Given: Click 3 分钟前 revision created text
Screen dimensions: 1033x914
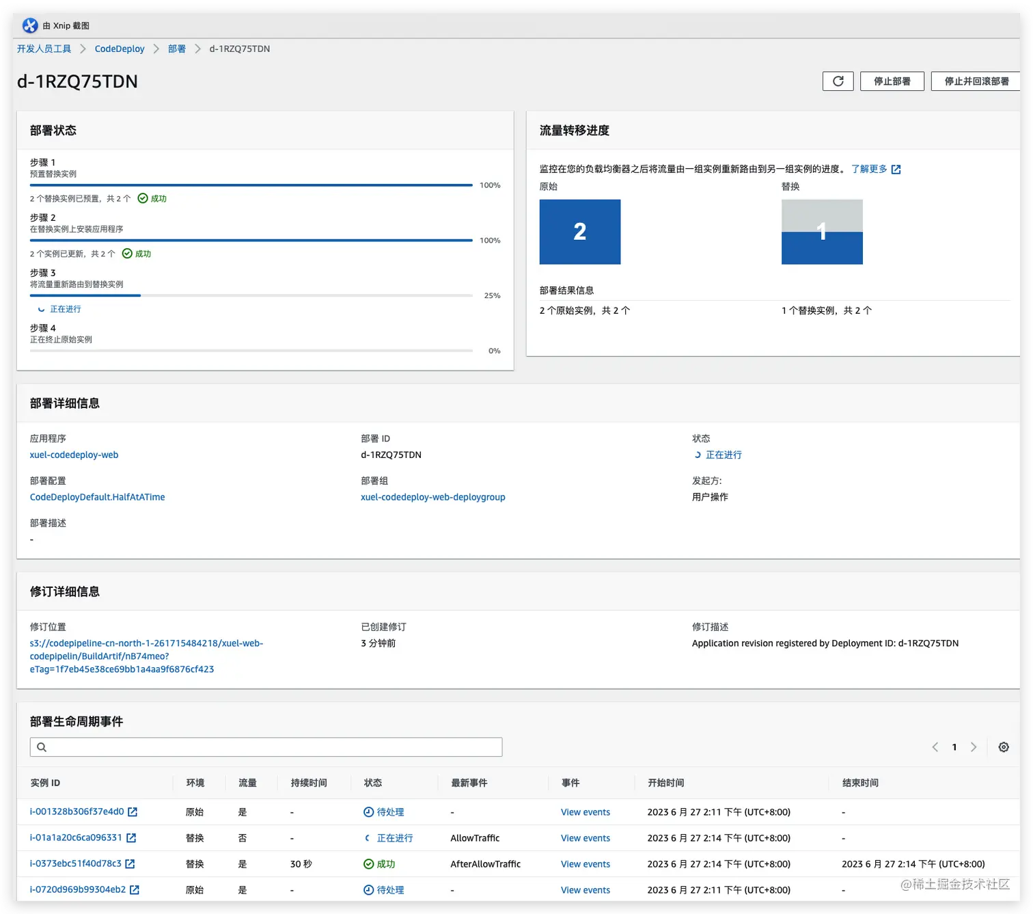Looking at the screenshot, I should click(378, 644).
